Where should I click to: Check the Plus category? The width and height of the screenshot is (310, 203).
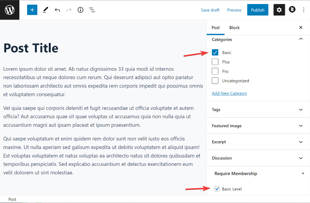pos(215,62)
